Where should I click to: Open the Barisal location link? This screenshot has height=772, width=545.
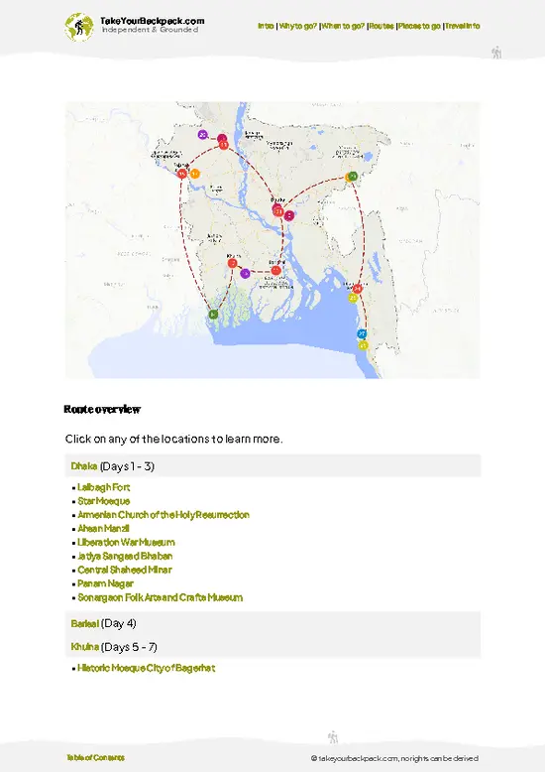85,624
